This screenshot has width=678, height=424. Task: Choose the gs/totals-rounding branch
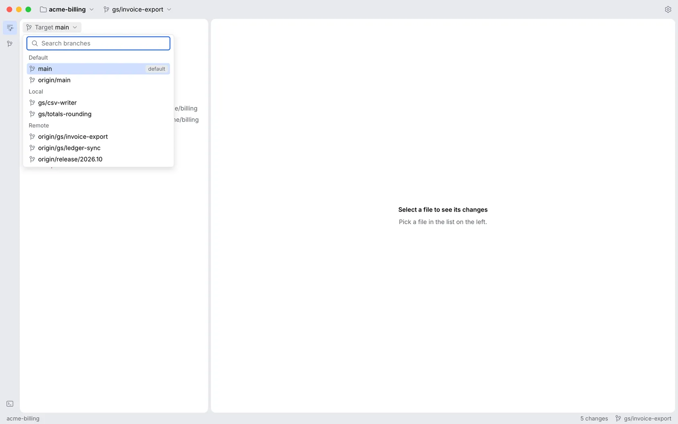pyautogui.click(x=98, y=114)
